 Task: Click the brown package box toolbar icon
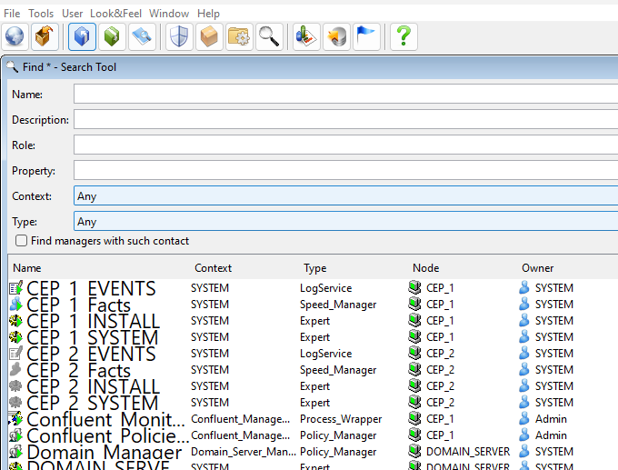click(x=209, y=36)
